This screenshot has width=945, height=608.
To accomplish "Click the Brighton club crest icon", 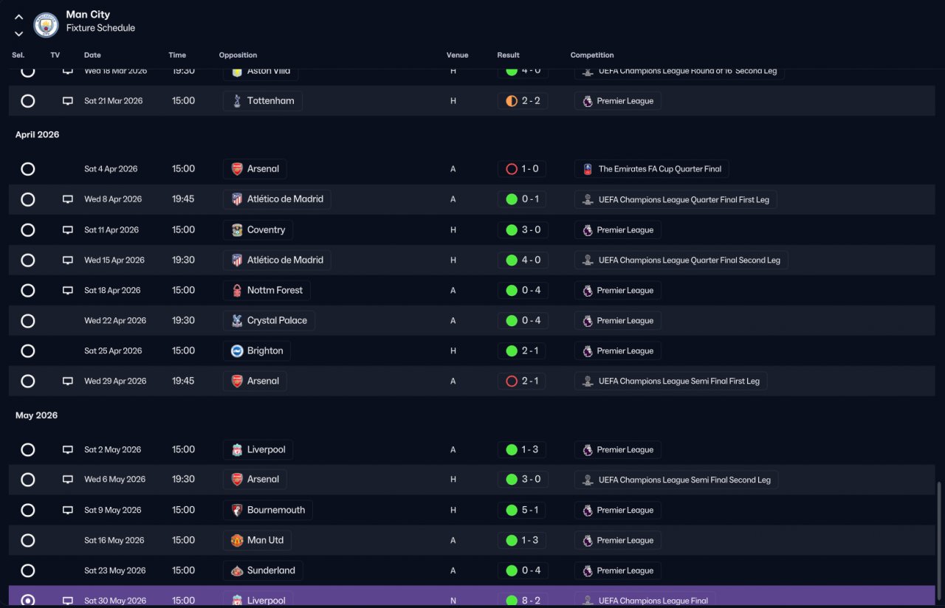I will coord(237,351).
